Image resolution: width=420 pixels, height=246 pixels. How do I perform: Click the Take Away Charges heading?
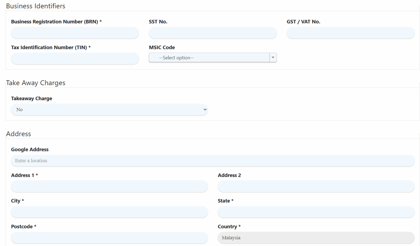[x=36, y=83]
